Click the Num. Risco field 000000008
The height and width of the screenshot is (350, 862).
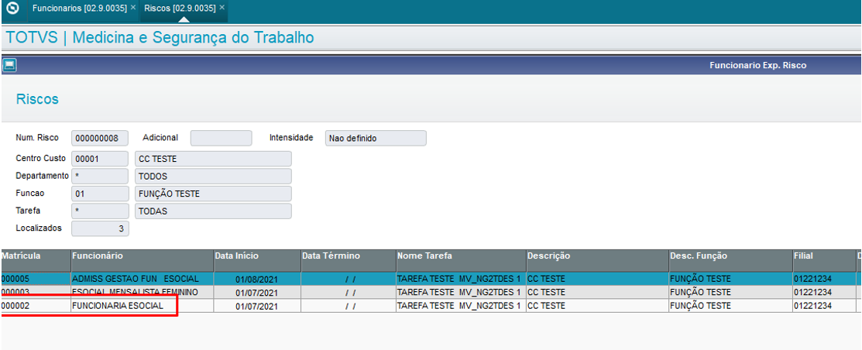(x=100, y=138)
